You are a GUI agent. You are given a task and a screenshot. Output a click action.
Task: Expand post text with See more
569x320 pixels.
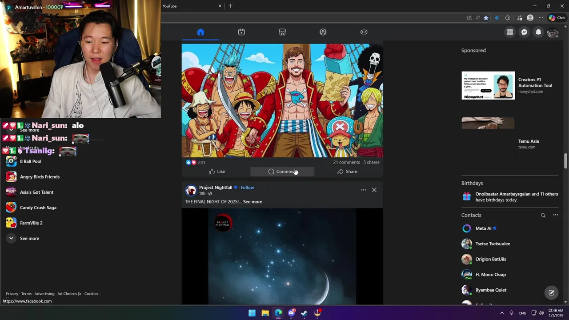pyautogui.click(x=252, y=202)
